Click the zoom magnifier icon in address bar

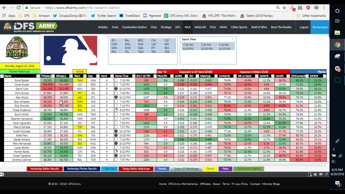pyautogui.click(x=278, y=8)
